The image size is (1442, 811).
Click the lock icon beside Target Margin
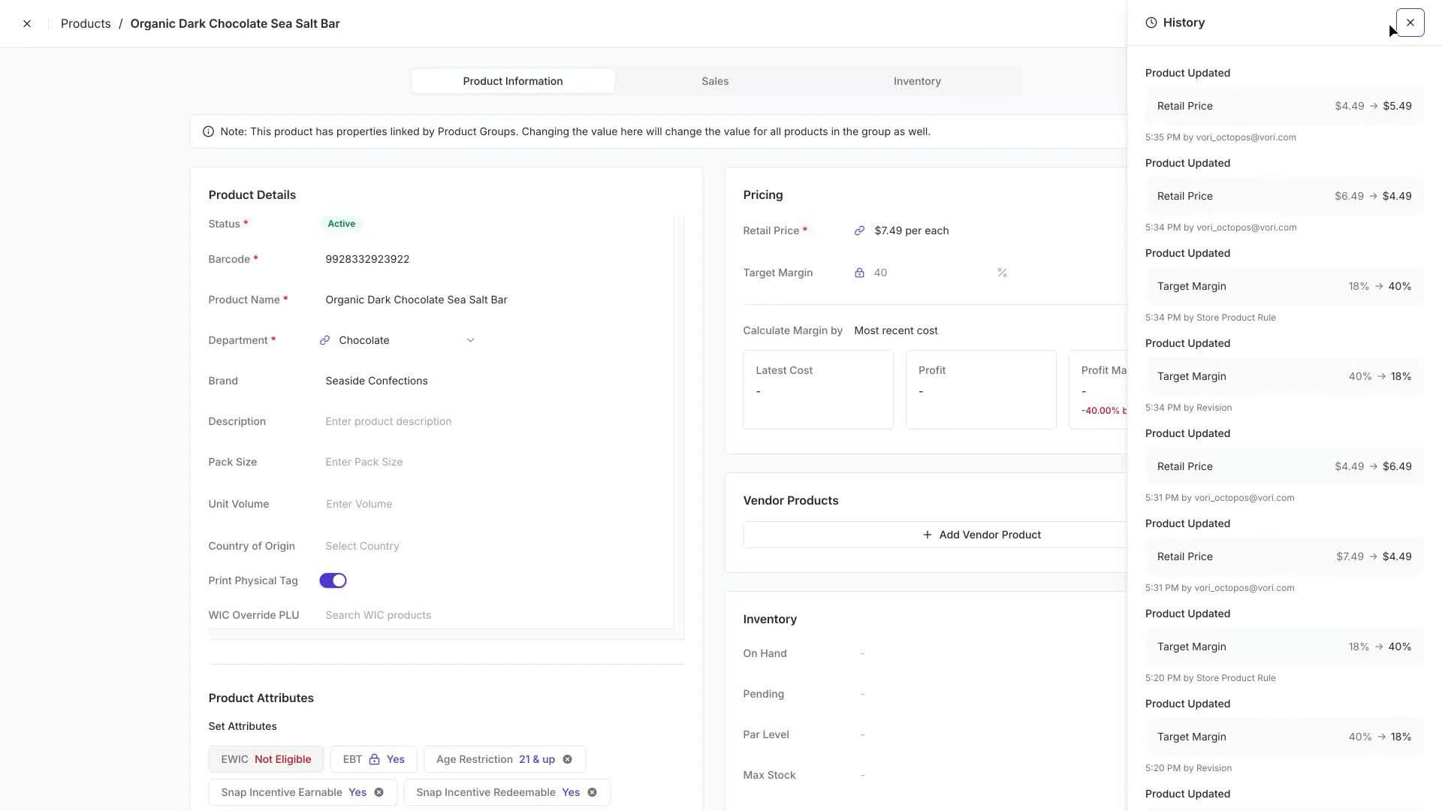tap(861, 273)
